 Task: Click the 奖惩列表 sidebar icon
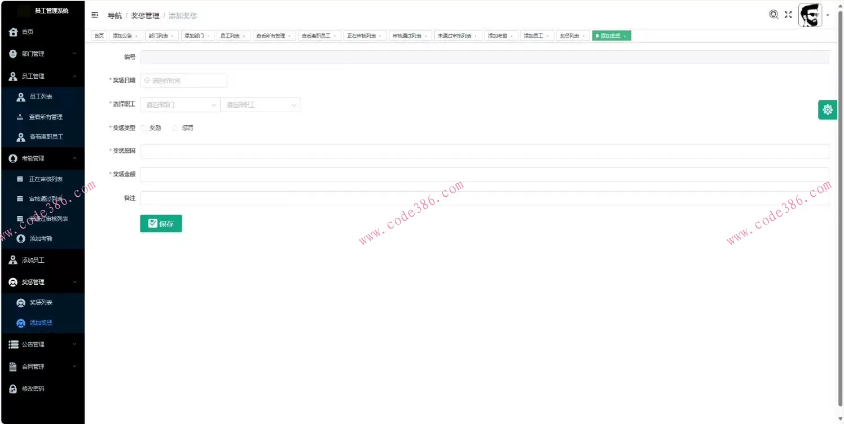(x=21, y=303)
